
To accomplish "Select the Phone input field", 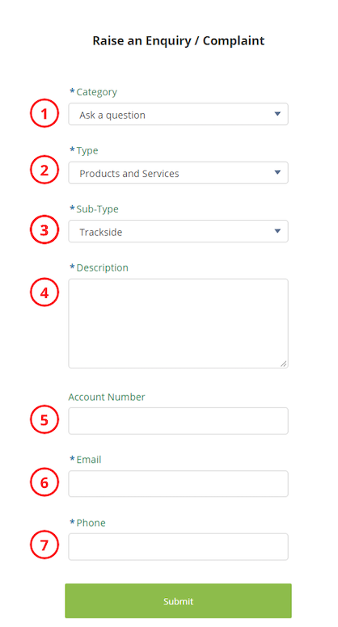I will (178, 547).
